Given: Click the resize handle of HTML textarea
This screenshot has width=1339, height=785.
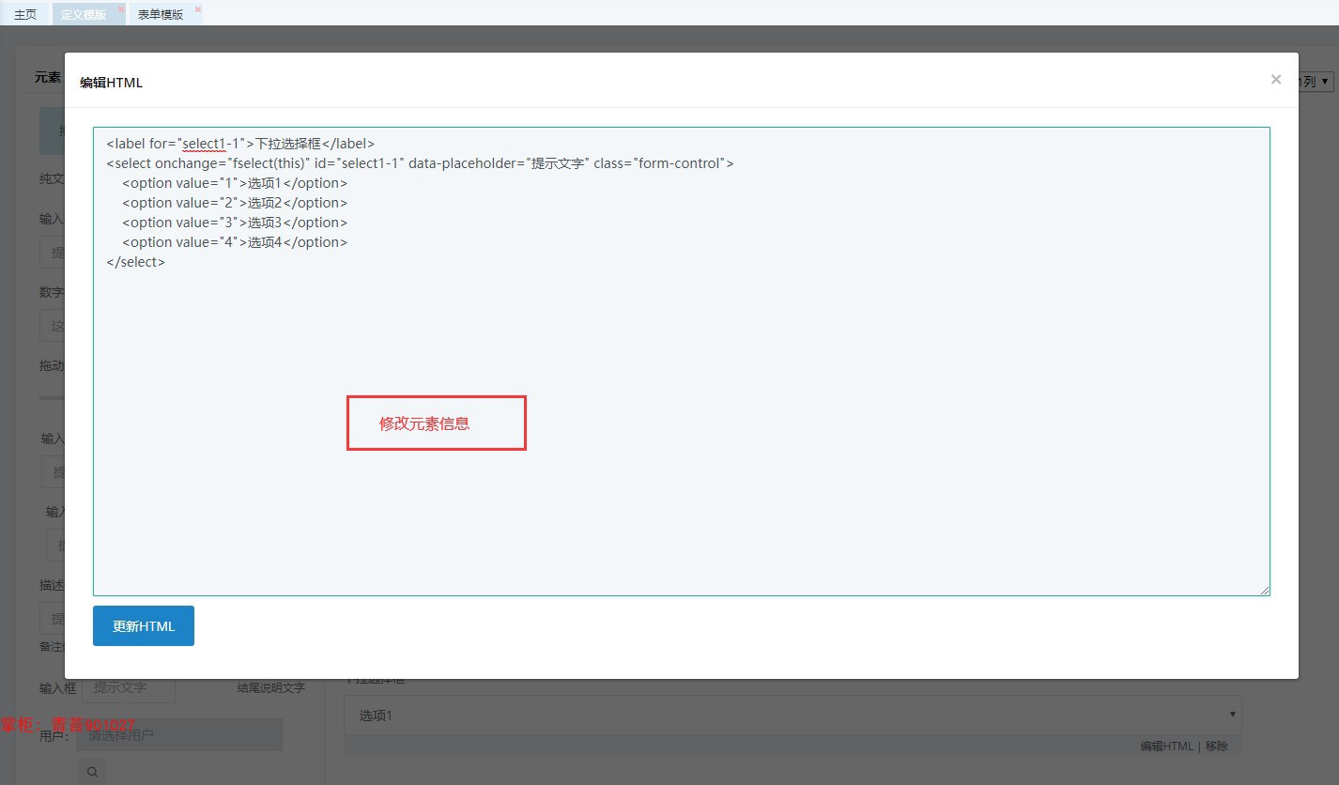Looking at the screenshot, I should 1265,591.
